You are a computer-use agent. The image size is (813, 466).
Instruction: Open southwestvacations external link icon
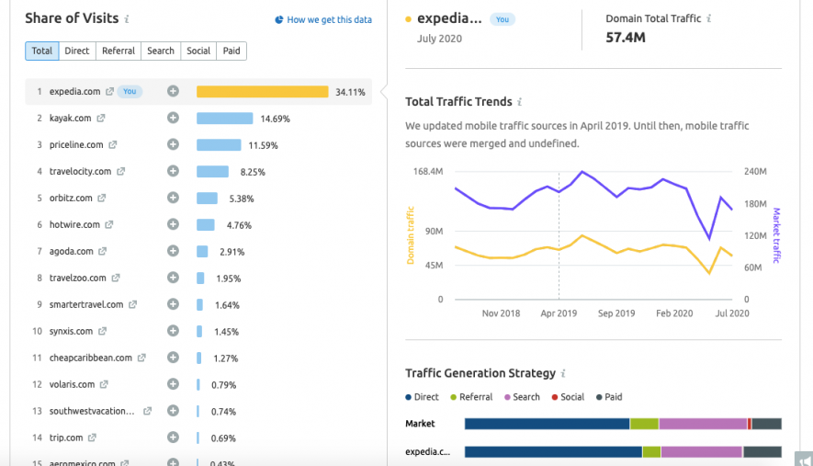coord(147,411)
